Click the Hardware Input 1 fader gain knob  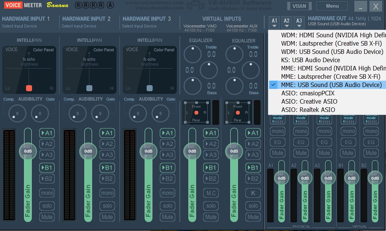tap(28, 151)
